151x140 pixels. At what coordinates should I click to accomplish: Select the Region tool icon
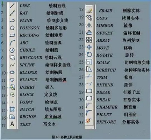click(12, 117)
